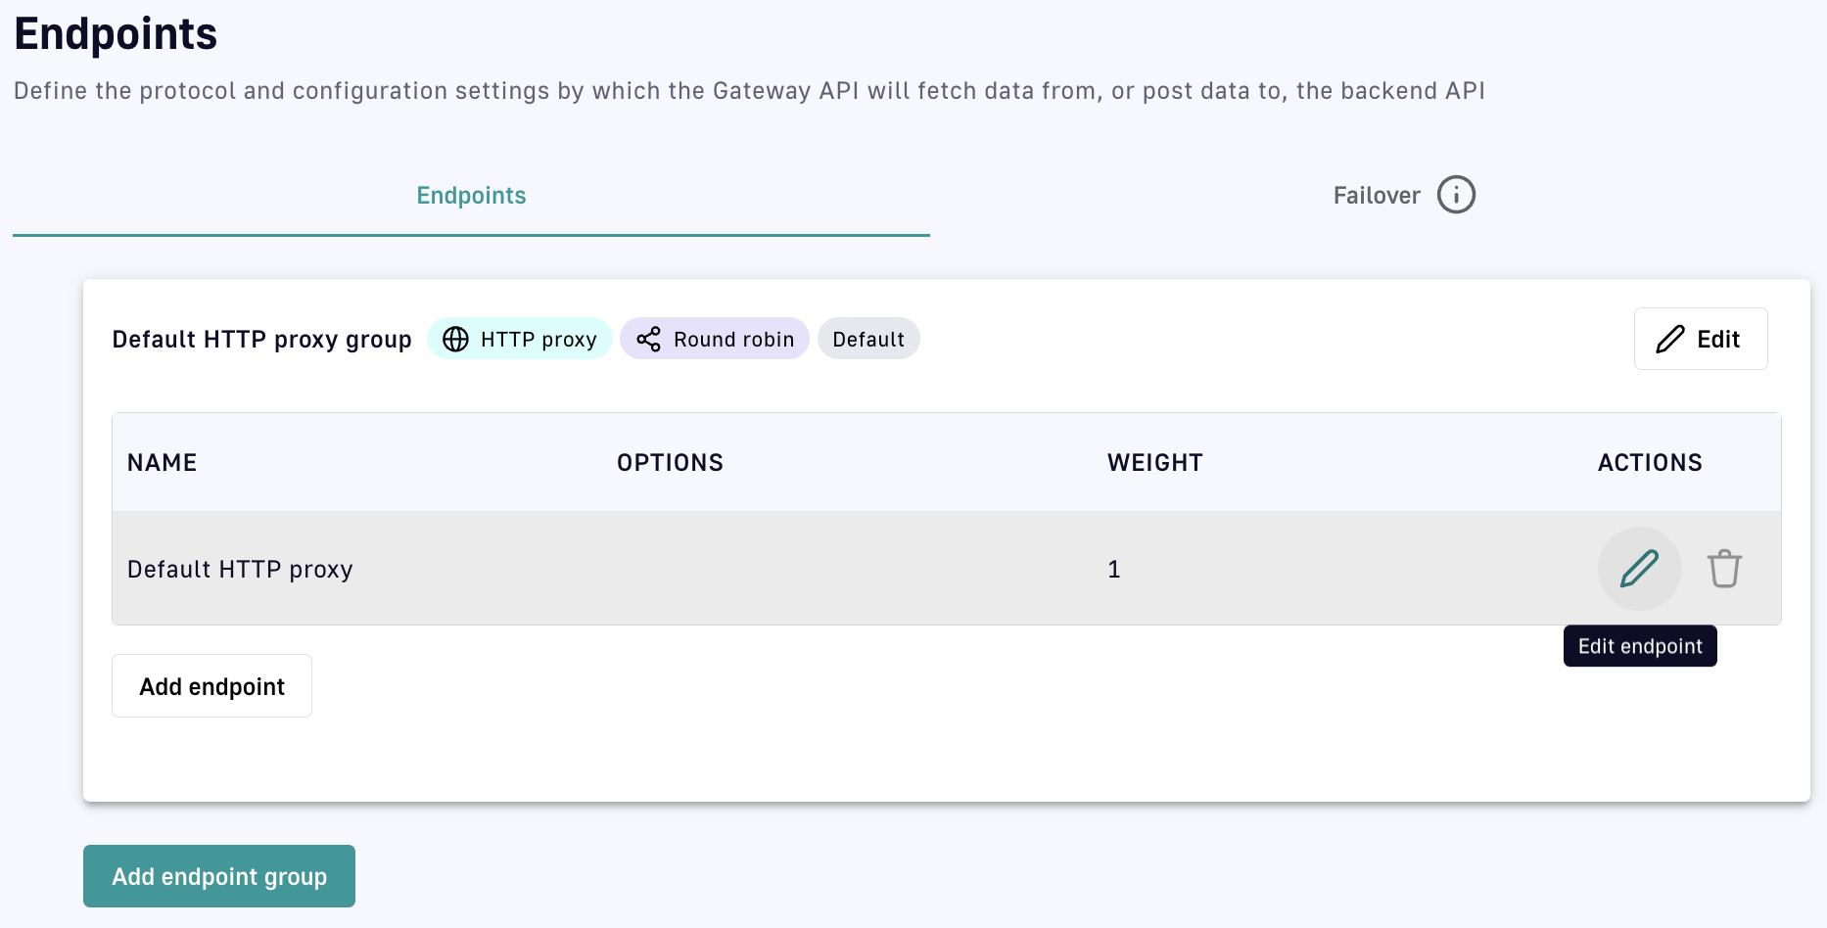
Task: Click the grey Default badge
Action: (868, 339)
